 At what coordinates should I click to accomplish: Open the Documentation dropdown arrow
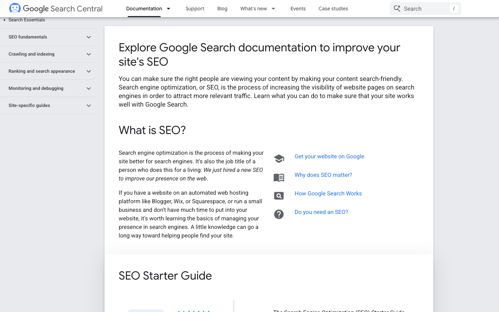tap(169, 9)
